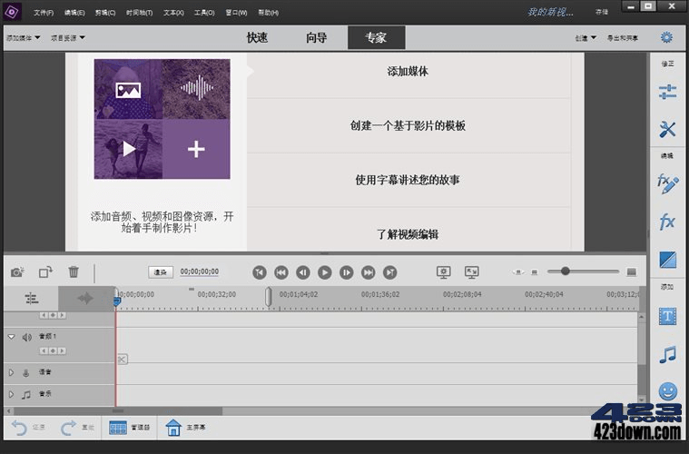Open the Titles and Text T icon
Image resolution: width=689 pixels, height=454 pixels.
point(667,316)
